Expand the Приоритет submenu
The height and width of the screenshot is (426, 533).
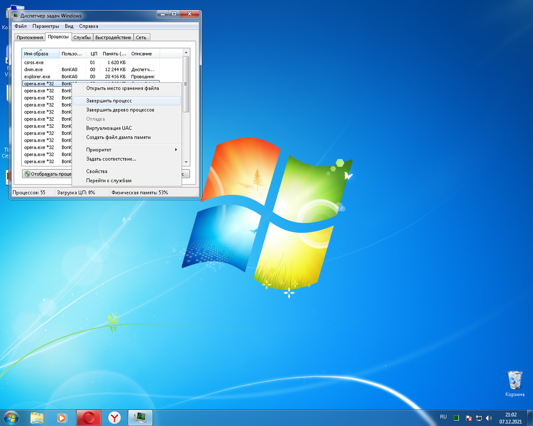coord(127,150)
